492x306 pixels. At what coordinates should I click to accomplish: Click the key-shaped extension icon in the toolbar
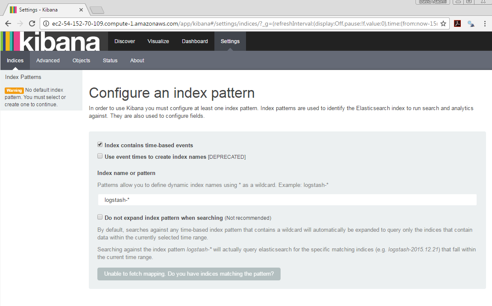(x=471, y=23)
